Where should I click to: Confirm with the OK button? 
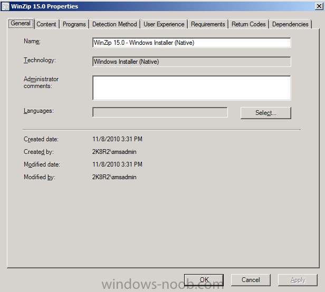(x=204, y=280)
